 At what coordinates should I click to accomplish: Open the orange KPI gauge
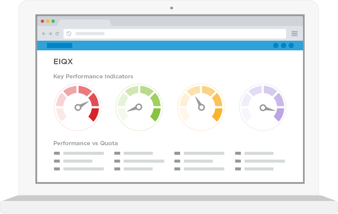pos(201,107)
